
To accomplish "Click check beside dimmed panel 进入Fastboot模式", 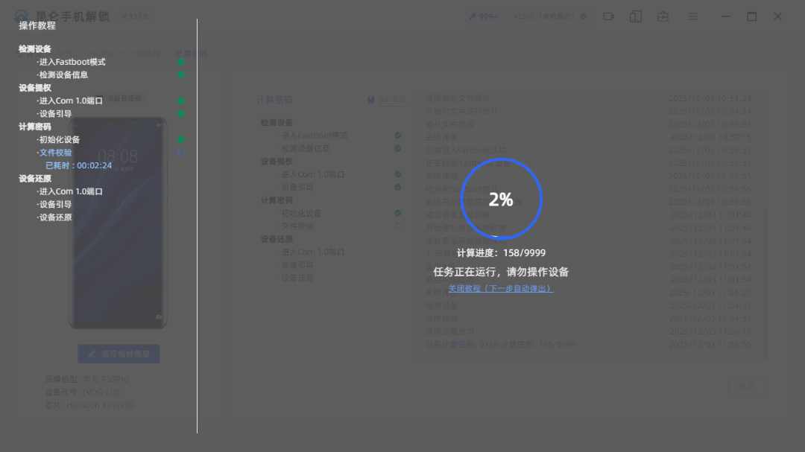I will click(x=398, y=136).
